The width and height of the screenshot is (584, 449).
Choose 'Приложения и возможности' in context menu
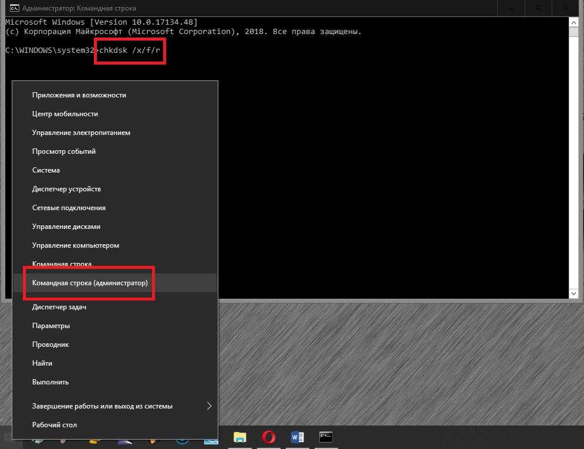(x=79, y=95)
